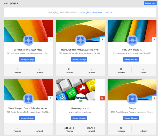
Task: Click verified badge next to Third Door Media
Action: click(141, 50)
